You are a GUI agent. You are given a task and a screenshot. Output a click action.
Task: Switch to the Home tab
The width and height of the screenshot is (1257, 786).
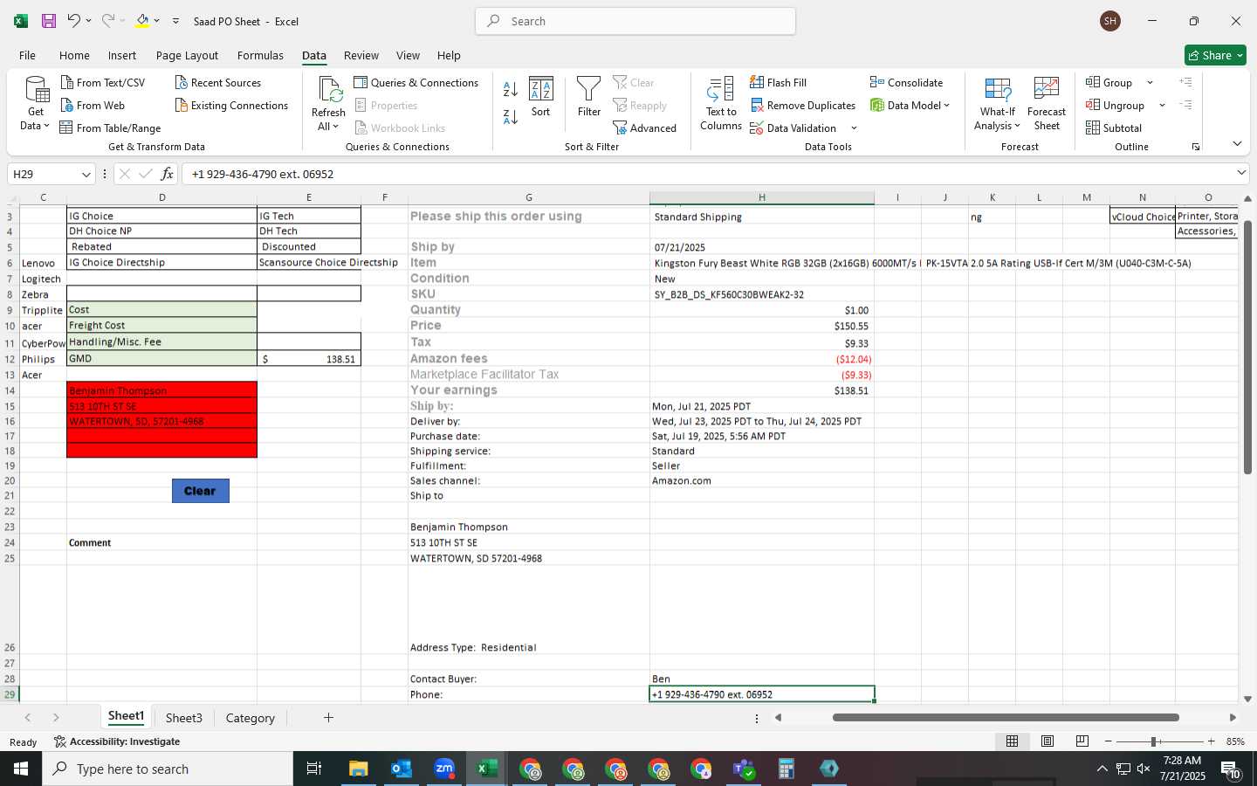tap(74, 55)
